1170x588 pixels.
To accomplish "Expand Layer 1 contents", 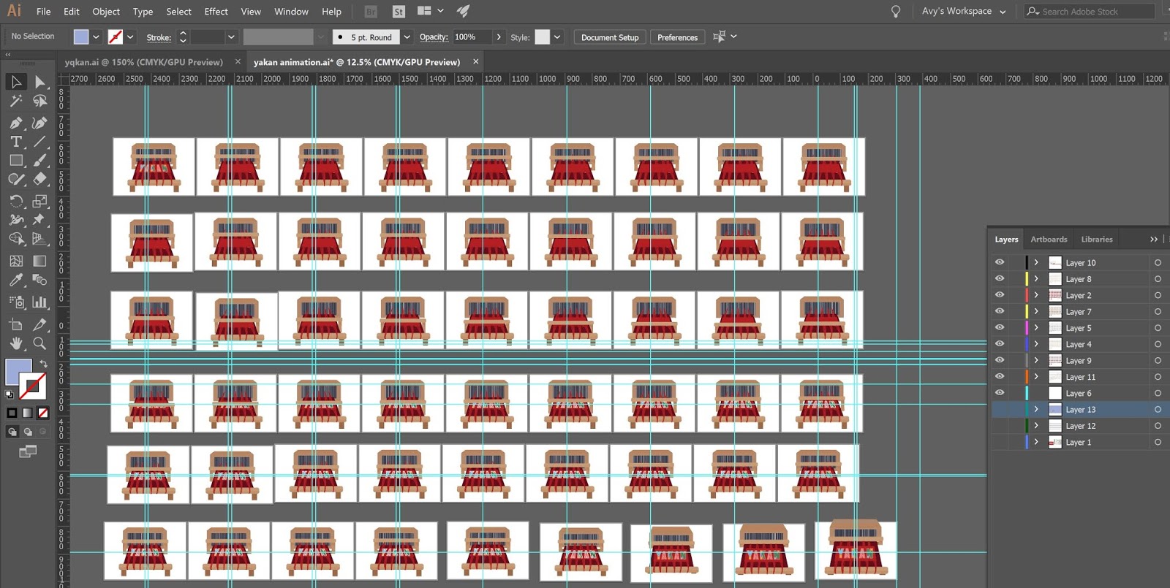I will [x=1036, y=442].
